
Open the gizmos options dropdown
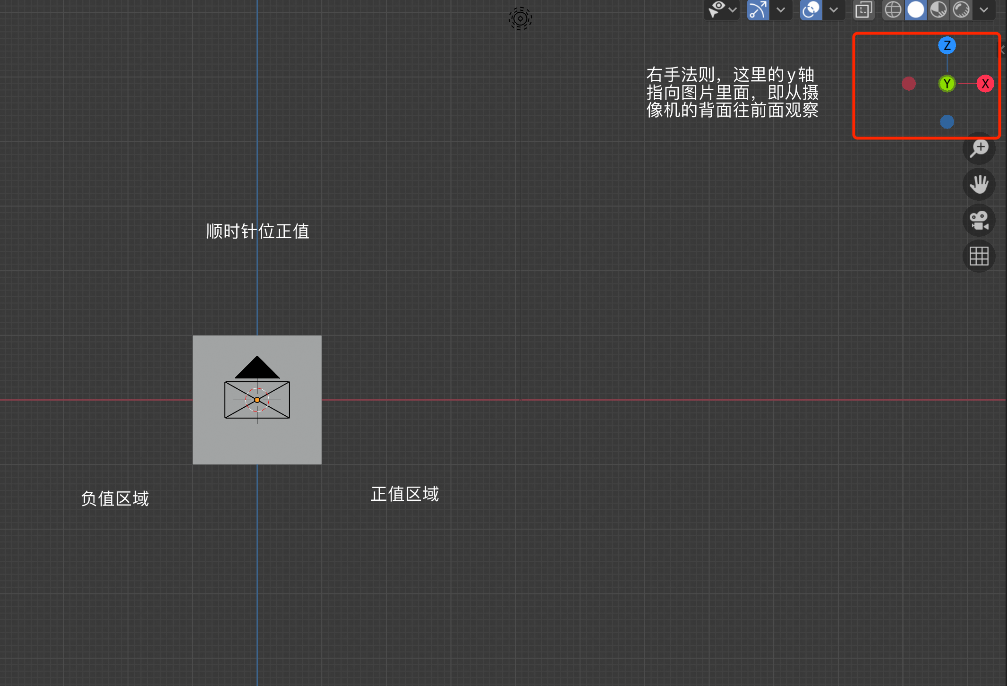click(781, 9)
